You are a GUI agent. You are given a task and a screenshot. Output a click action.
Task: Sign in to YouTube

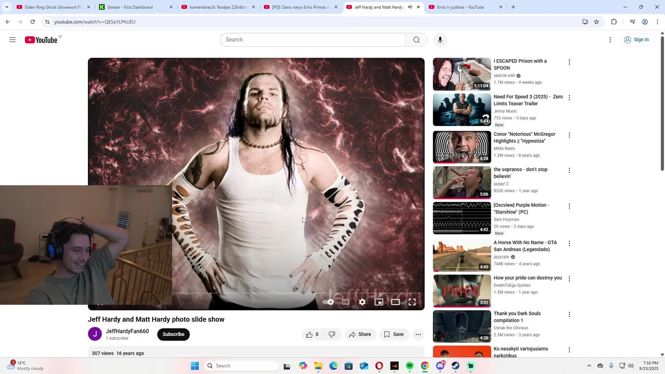[x=636, y=40]
